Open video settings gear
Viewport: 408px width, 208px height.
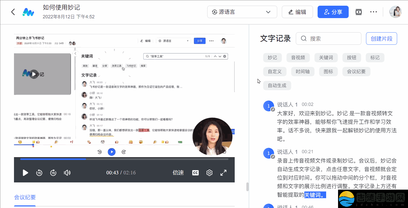point(209,173)
